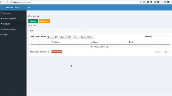Sort by Email column
Viewport: 172px width, 96px height.
141,42
